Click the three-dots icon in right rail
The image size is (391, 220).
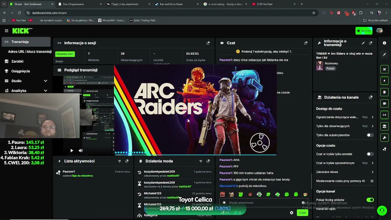pyautogui.click(x=385, y=149)
